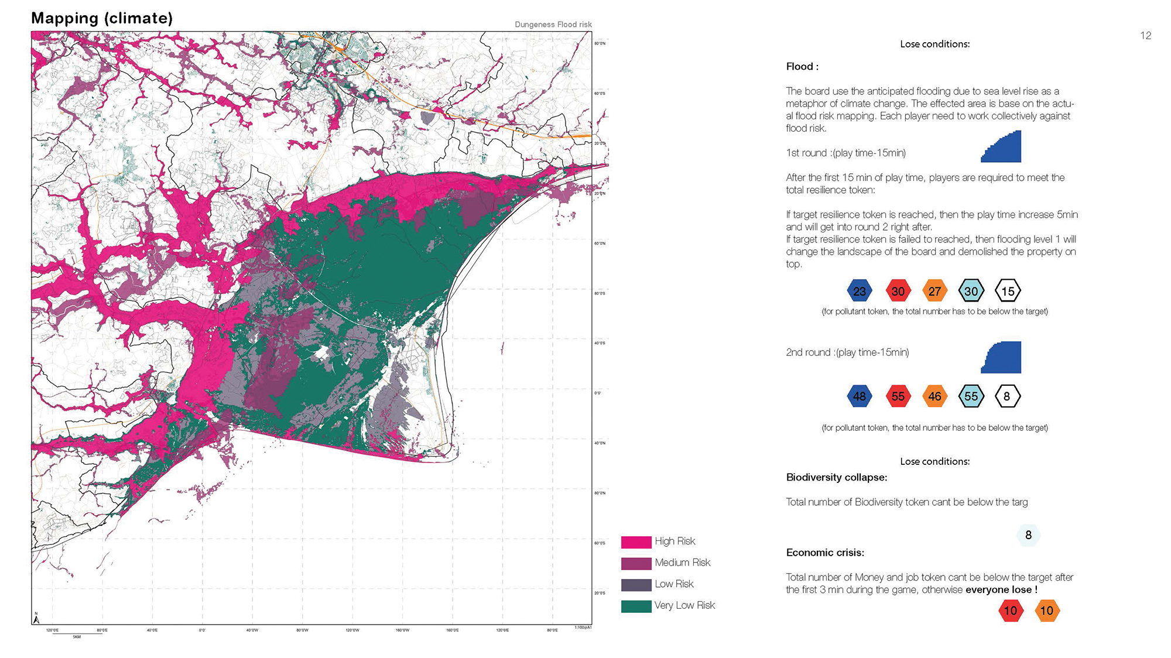The height and width of the screenshot is (658, 1171).
Task: Click the High Risk pink legend swatch
Action: (x=636, y=542)
